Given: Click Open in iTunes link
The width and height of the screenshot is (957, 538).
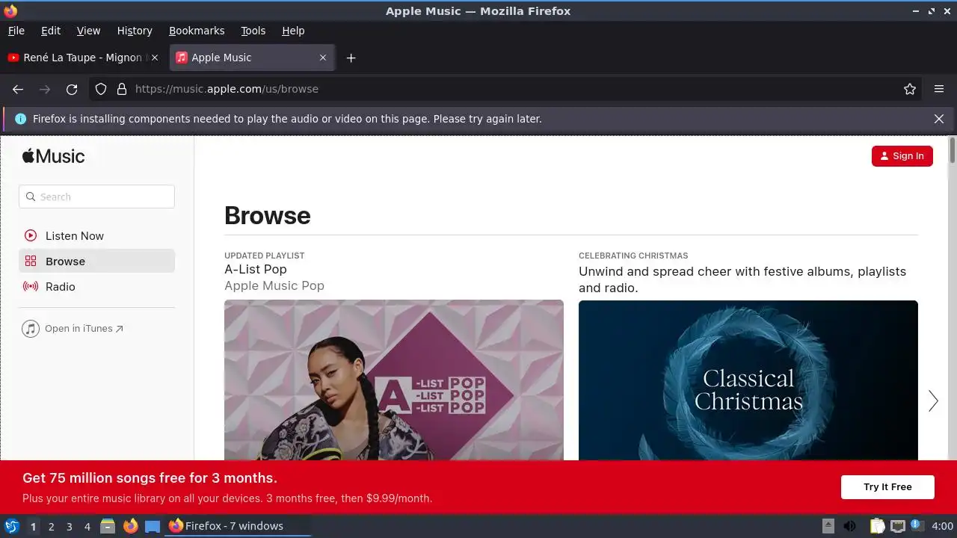Looking at the screenshot, I should [73, 329].
